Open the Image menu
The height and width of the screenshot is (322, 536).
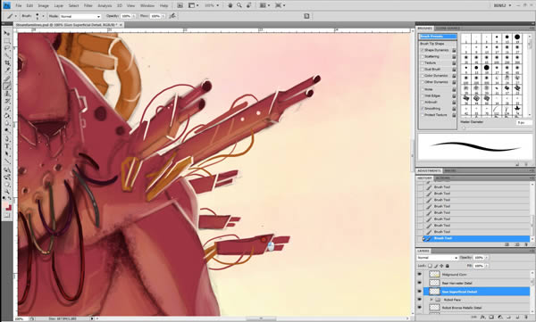pyautogui.click(x=43, y=6)
